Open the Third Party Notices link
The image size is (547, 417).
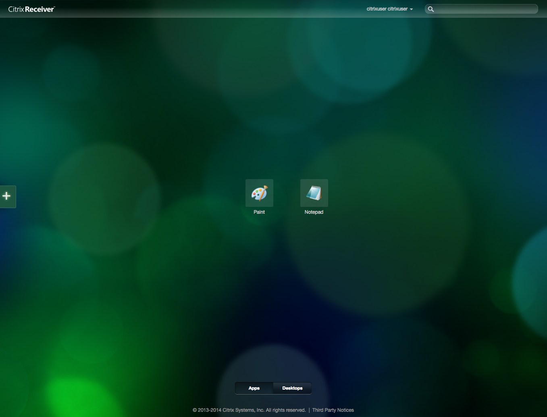pos(333,410)
